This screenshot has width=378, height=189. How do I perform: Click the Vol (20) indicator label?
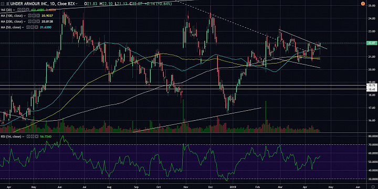pyautogui.click(x=6, y=10)
